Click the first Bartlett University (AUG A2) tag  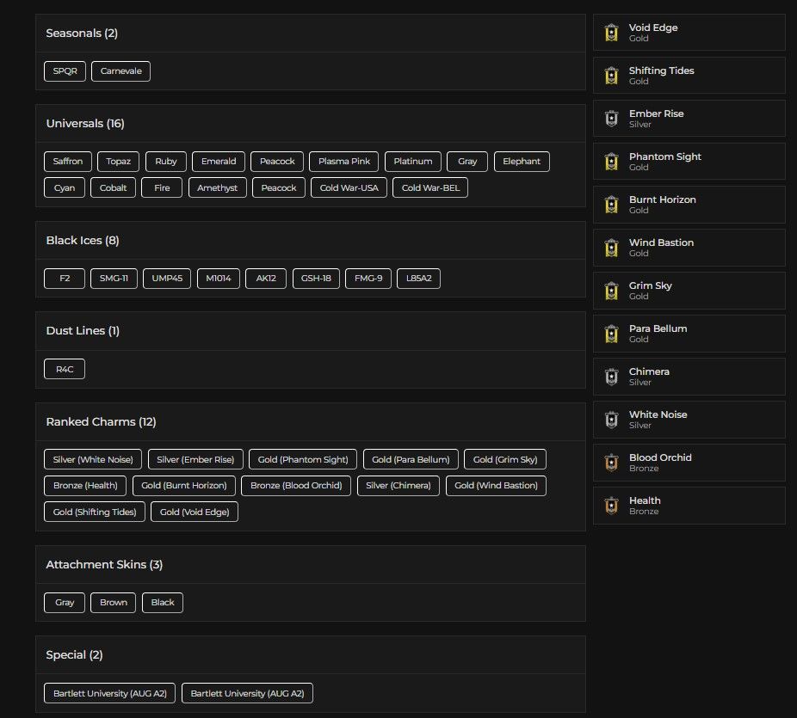(110, 693)
